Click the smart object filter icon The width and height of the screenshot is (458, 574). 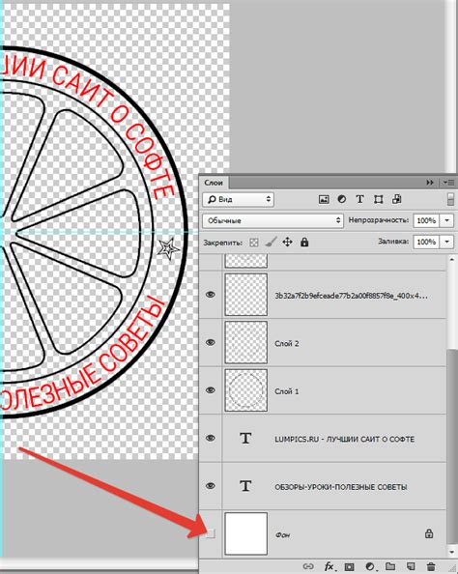[396, 199]
